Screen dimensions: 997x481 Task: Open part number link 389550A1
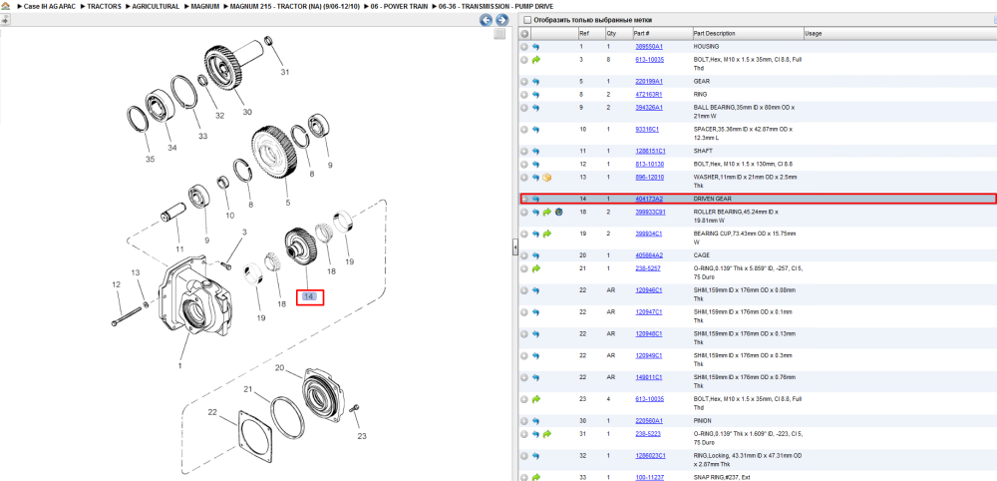coord(649,47)
